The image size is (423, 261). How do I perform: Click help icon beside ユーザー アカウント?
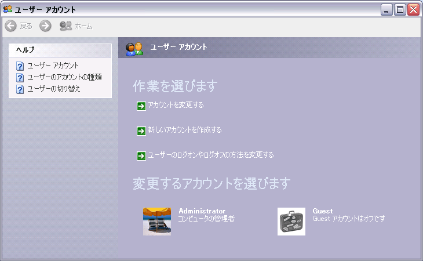point(20,66)
